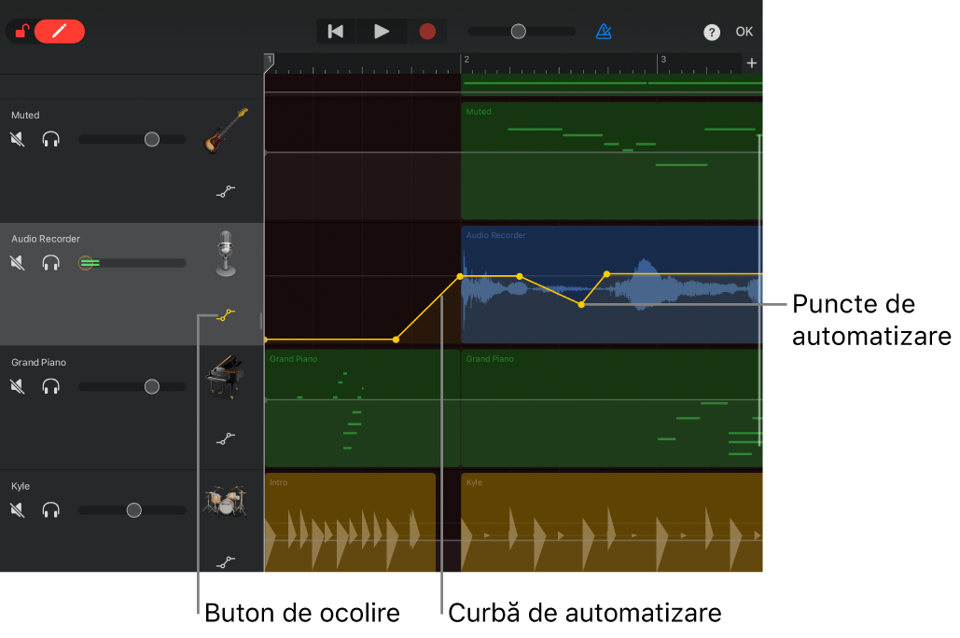
Task: Click the master volume slider knob
Action: point(519,31)
